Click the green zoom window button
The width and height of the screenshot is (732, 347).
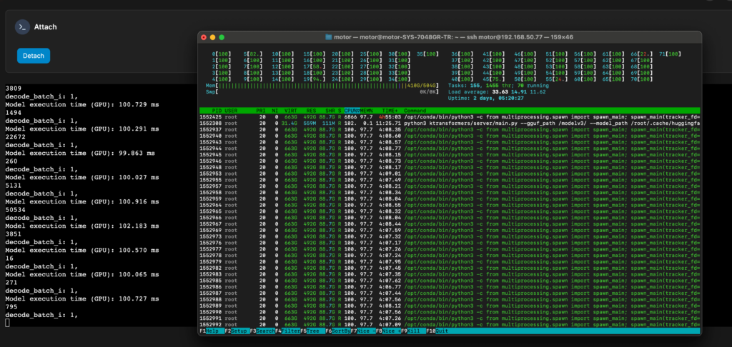(222, 37)
